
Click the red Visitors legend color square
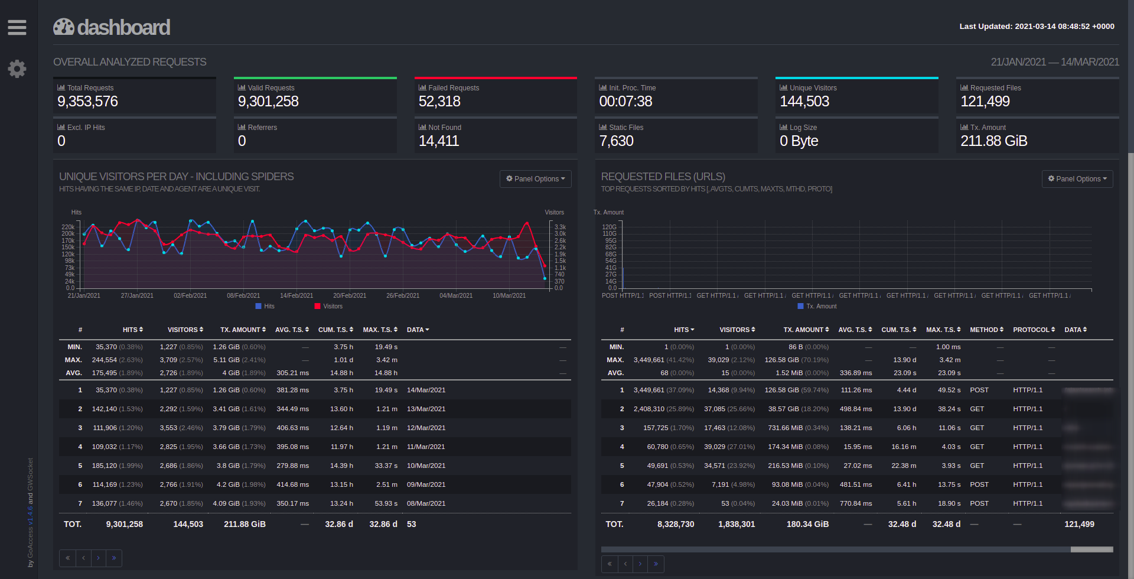click(x=317, y=306)
